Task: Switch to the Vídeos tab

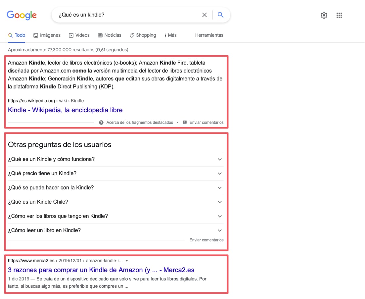Action: pos(79,35)
